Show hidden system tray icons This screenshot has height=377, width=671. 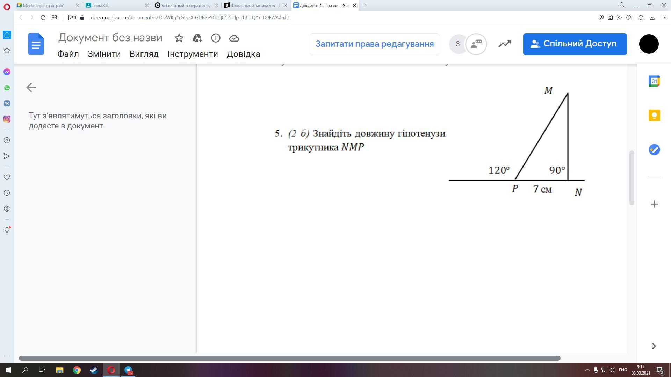point(587,370)
